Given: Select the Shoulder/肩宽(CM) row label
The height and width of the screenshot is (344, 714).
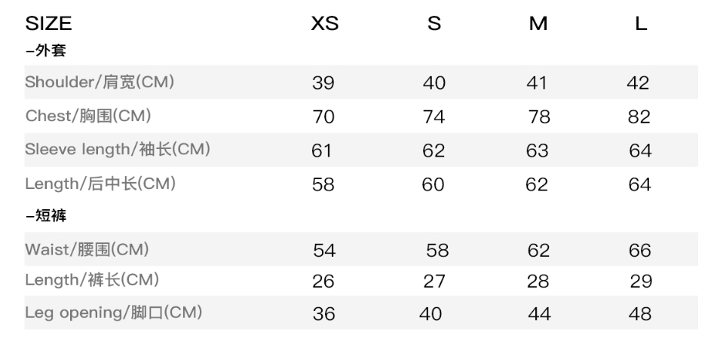Looking at the screenshot, I should pos(100,82).
